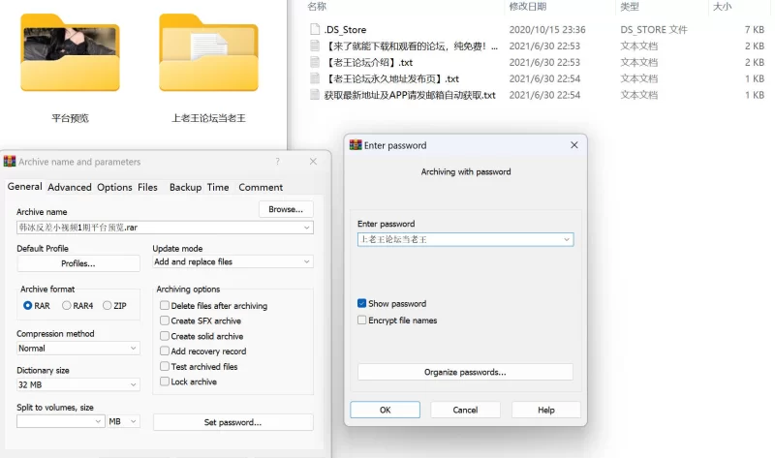Select the .DS_Store file icon
Image resolution: width=775 pixels, height=458 pixels.
click(x=315, y=29)
